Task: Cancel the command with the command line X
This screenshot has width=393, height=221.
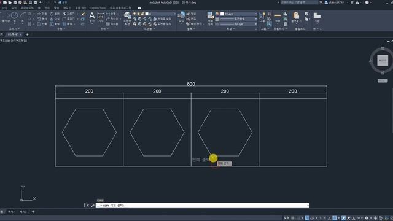Action: tap(87, 206)
